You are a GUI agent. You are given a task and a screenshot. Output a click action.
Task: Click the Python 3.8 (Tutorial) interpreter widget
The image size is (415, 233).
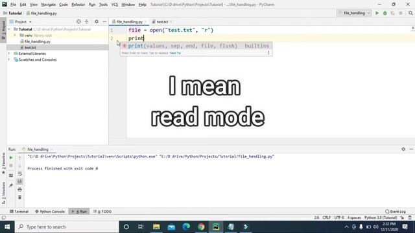point(381,217)
